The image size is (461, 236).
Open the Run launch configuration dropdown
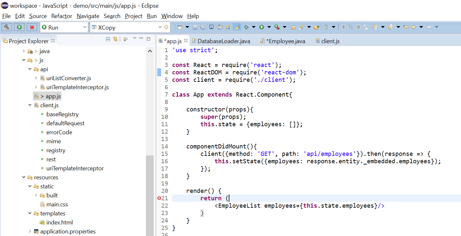point(85,27)
